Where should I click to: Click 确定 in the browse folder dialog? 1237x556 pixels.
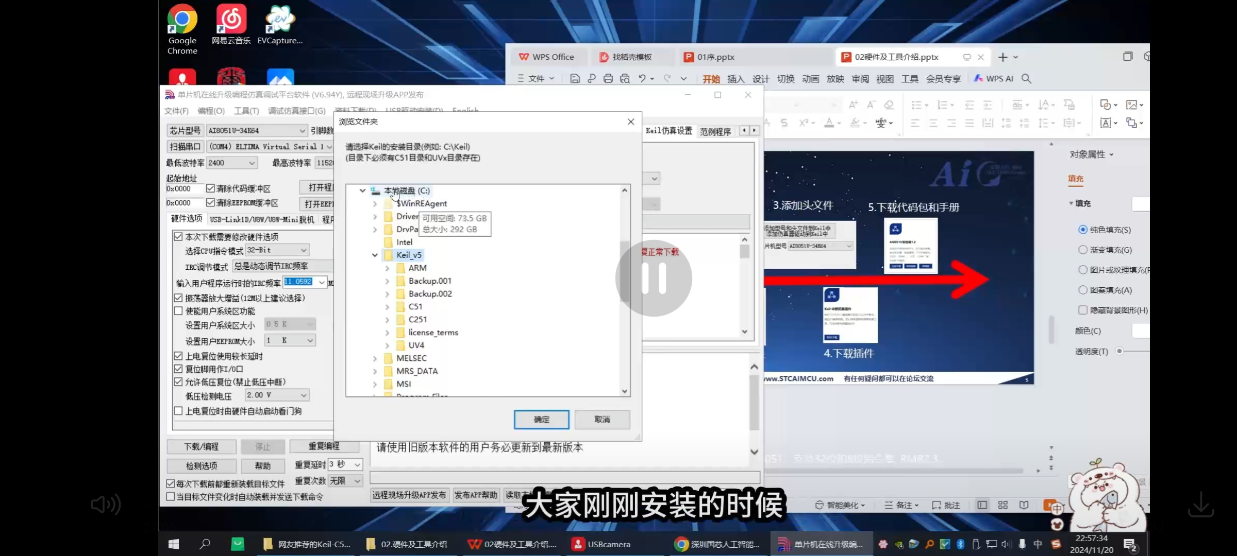(x=541, y=420)
